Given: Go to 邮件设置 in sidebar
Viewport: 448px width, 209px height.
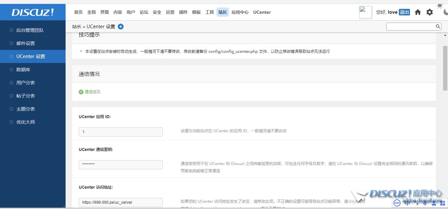Looking at the screenshot, I should [x=33, y=43].
